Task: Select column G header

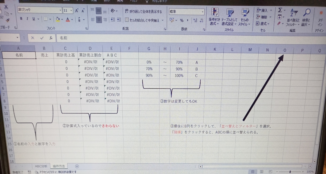Action: (x=149, y=49)
